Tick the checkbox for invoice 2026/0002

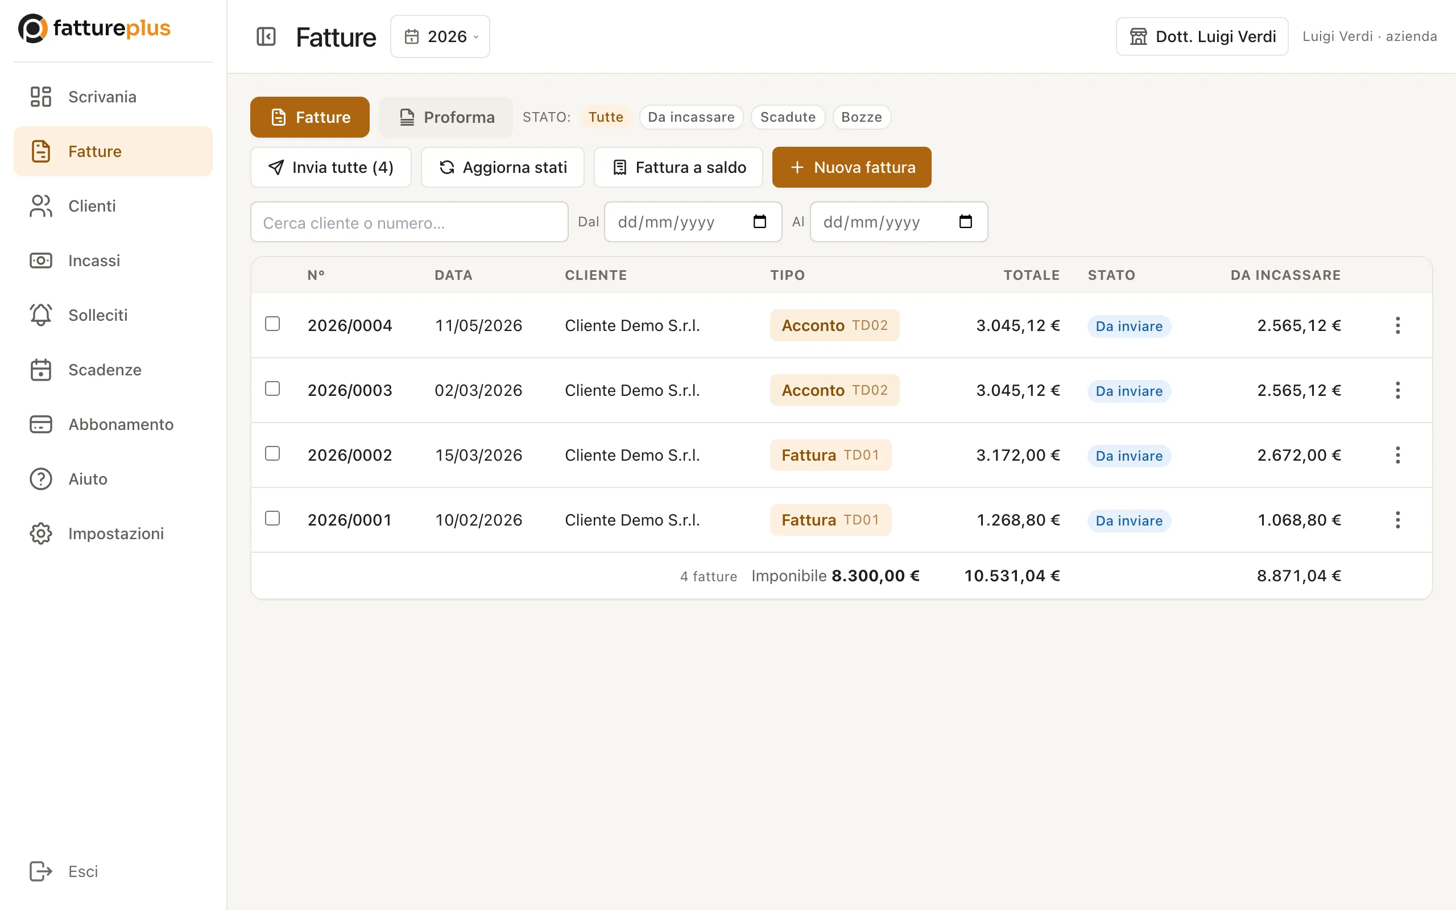click(x=272, y=453)
